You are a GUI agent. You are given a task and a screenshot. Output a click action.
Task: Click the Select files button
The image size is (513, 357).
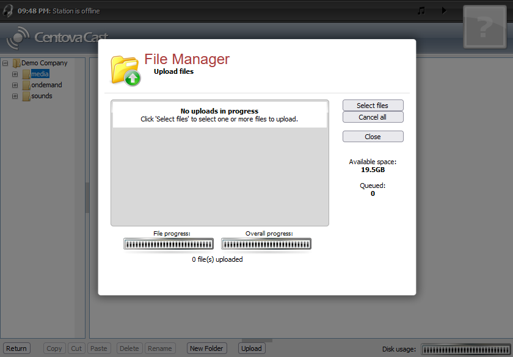pyautogui.click(x=373, y=106)
